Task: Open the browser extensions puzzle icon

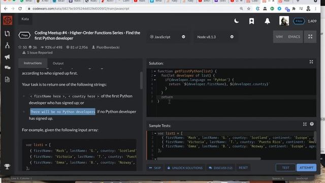Action: click(x=294, y=9)
